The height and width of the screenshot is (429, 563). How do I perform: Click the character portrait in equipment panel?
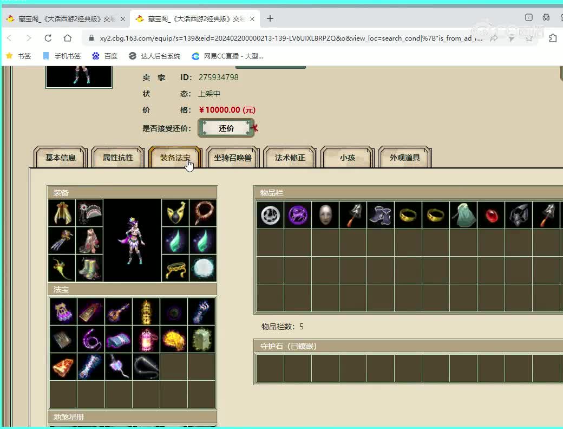tap(132, 240)
